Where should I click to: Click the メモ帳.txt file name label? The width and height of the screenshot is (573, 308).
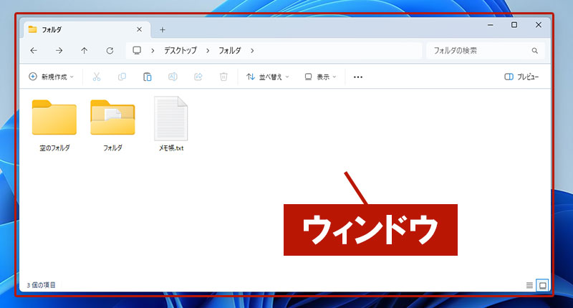171,148
